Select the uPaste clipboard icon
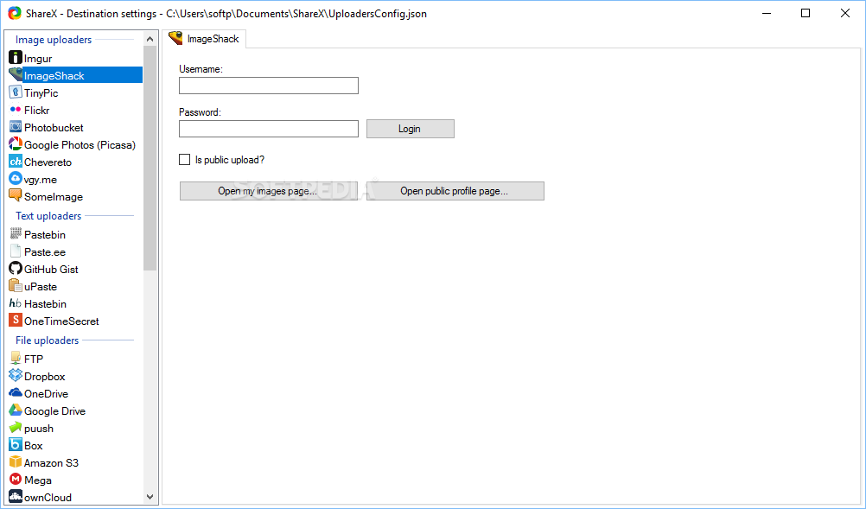This screenshot has width=866, height=509. click(x=16, y=286)
